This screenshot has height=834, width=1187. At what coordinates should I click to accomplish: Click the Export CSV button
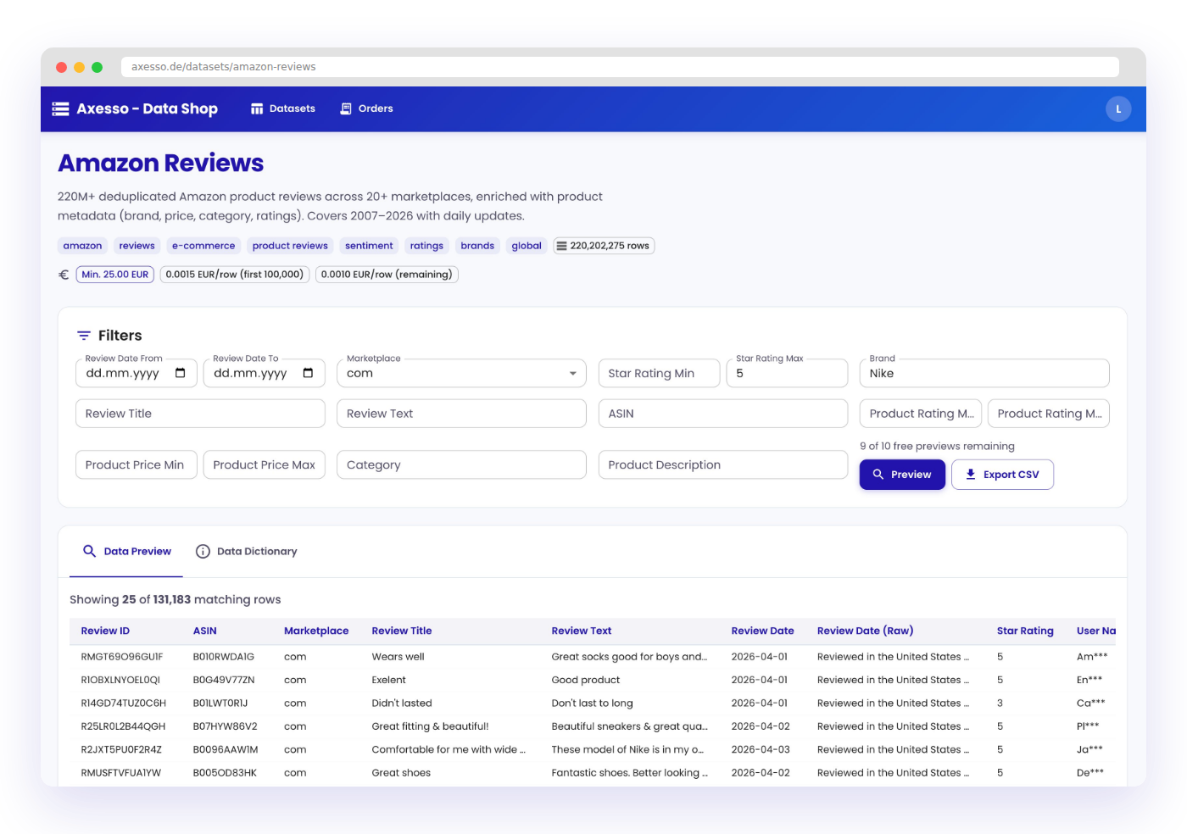[1002, 475]
